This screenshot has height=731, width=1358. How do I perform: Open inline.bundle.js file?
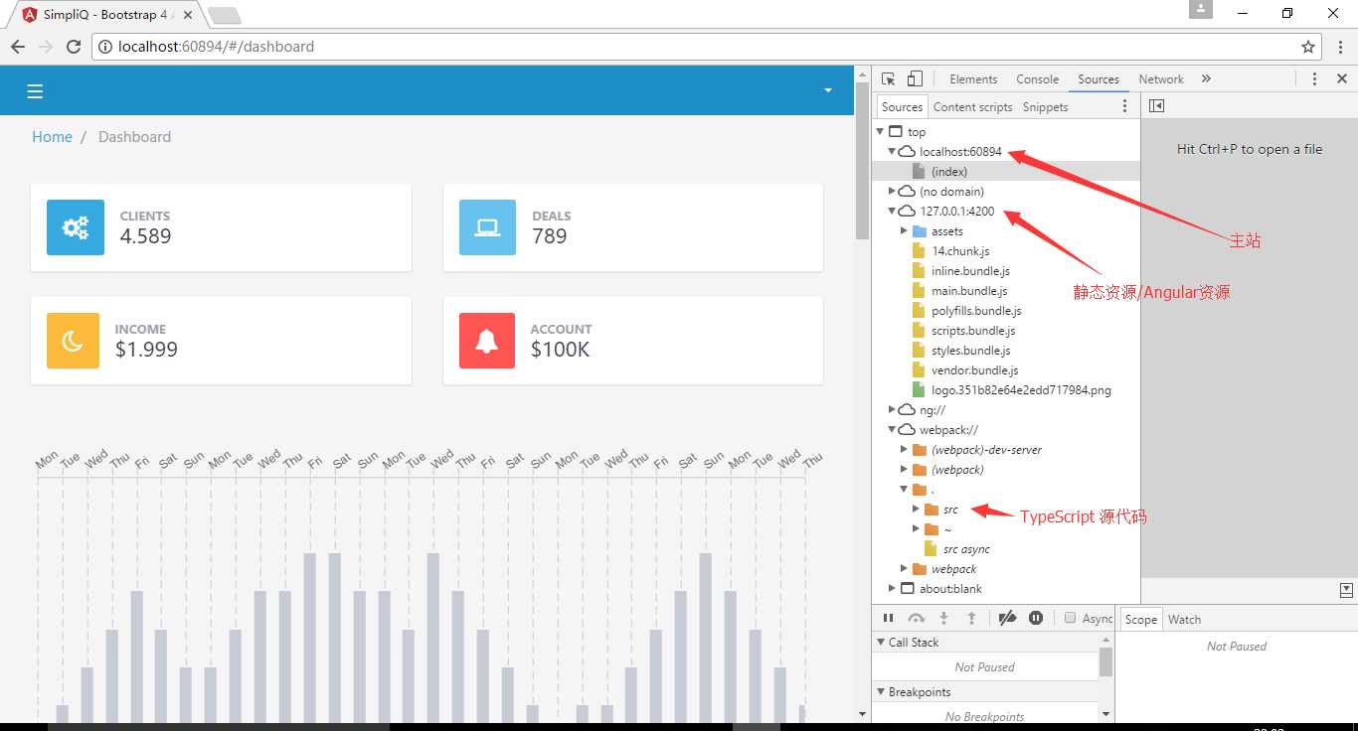970,271
